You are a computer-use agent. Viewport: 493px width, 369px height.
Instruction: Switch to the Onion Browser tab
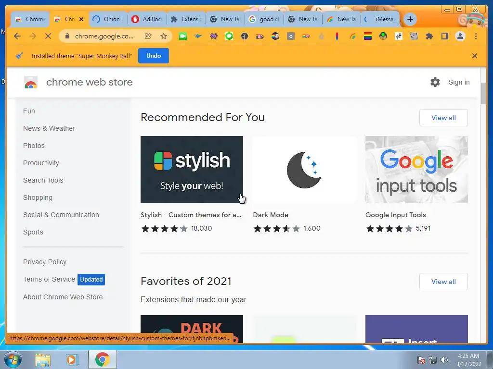(108, 19)
